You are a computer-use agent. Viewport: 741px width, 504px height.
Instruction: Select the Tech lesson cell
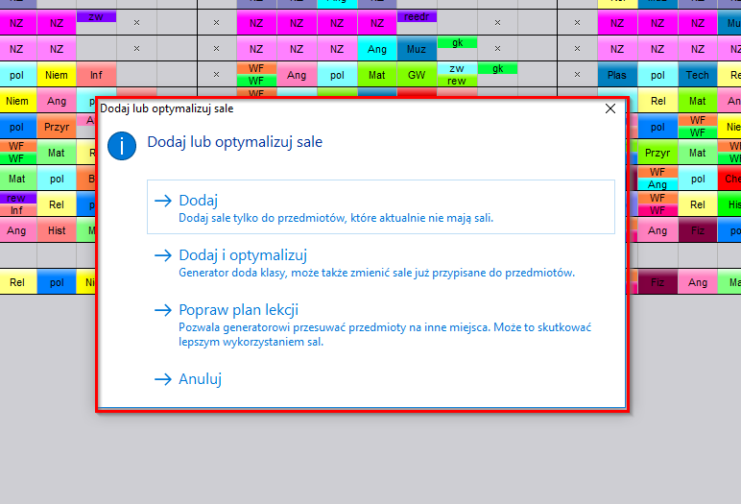coord(698,74)
